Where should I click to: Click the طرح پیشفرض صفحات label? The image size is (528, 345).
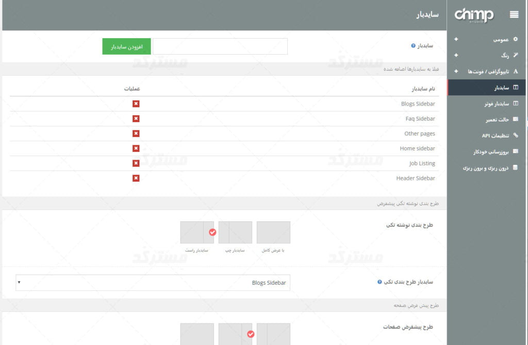point(408,327)
